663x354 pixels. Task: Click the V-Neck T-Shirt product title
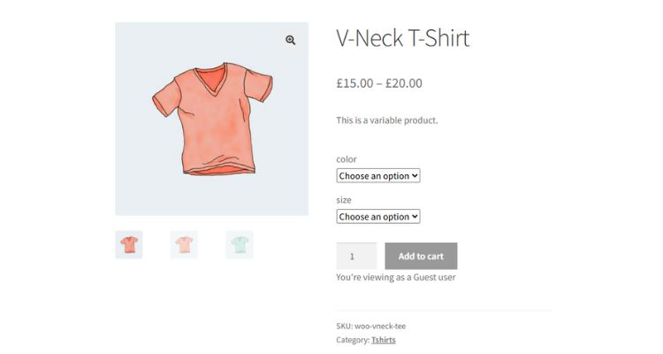pyautogui.click(x=402, y=38)
